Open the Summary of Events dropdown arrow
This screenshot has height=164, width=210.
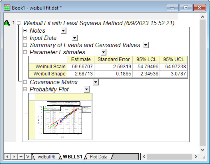[146, 45]
